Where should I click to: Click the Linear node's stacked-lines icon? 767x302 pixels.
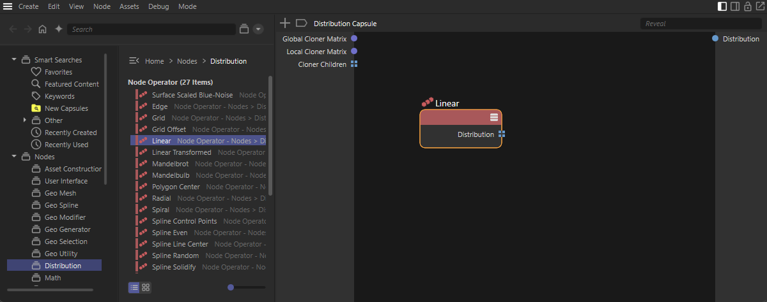pyautogui.click(x=494, y=117)
